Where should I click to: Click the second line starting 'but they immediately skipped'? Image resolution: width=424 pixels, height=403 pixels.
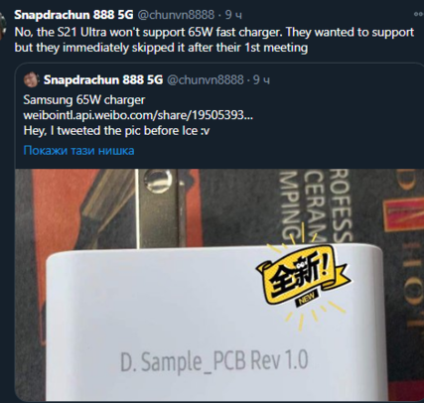click(161, 48)
